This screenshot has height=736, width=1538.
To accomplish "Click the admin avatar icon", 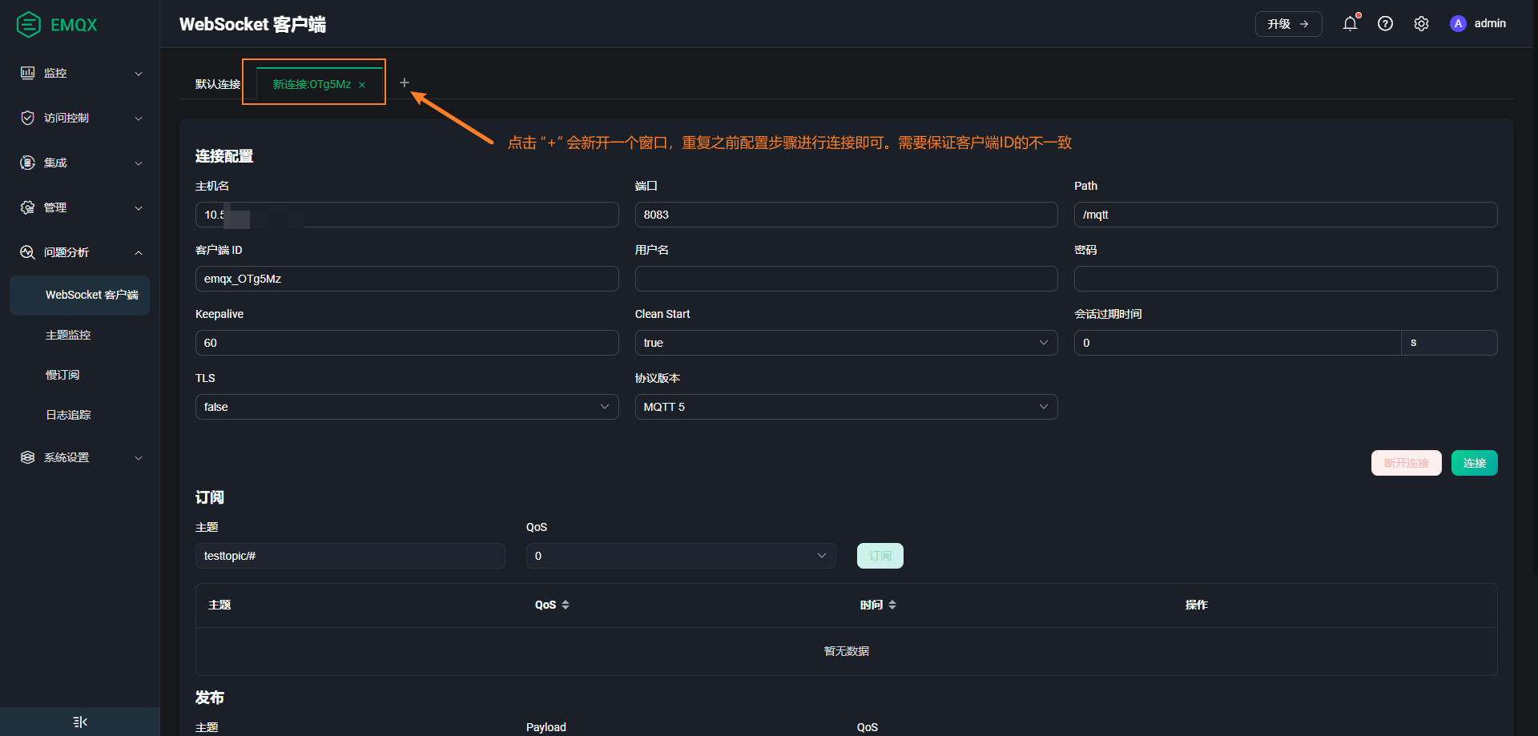I will [1458, 23].
